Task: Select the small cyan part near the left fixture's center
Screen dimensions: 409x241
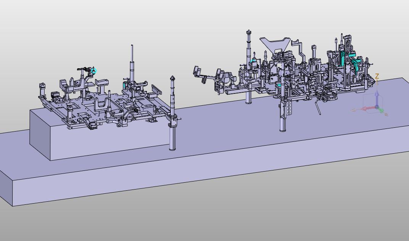Action: point(124,85)
